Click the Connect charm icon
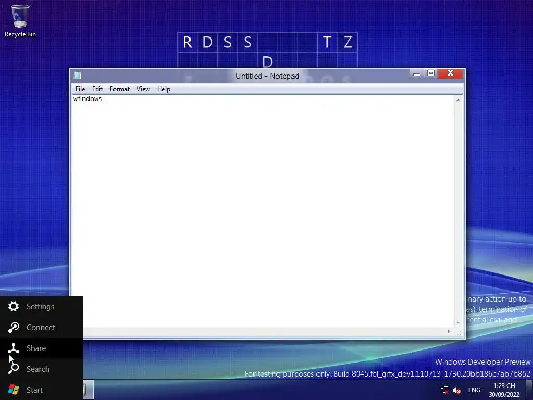533x400 pixels. tap(14, 327)
